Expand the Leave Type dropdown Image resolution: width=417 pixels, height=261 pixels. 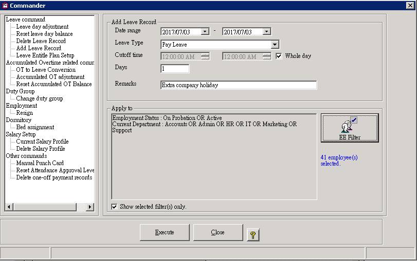(275, 44)
